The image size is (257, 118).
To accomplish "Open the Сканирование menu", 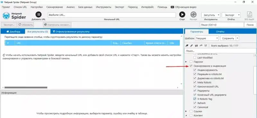I will coord(55,7).
